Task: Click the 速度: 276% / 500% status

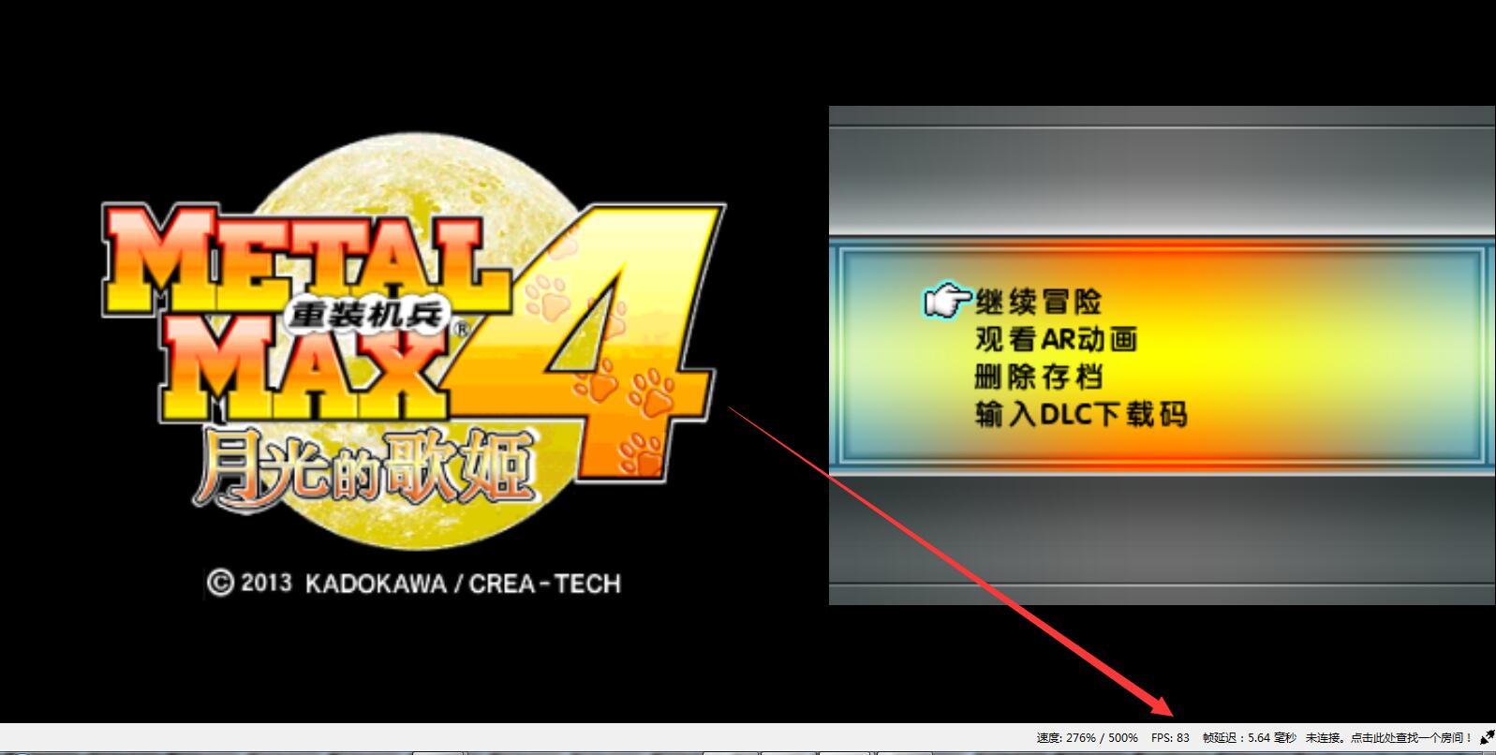Action: [1087, 738]
